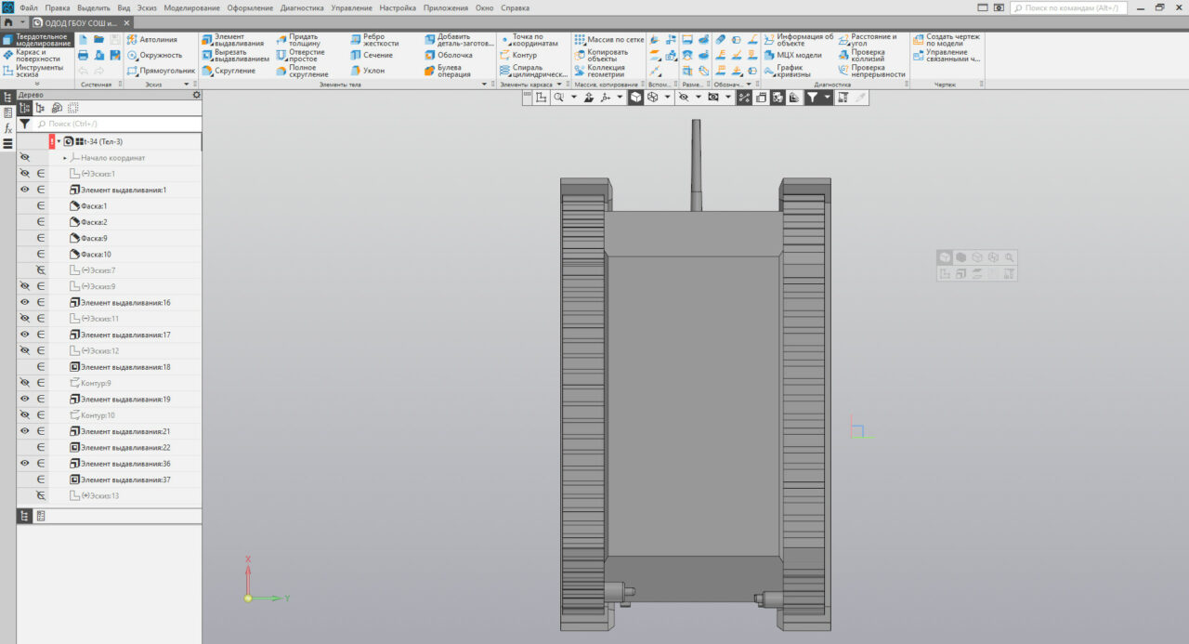Collapse the t-34 (Тел-3) root node
The height and width of the screenshot is (644, 1189).
tap(59, 141)
